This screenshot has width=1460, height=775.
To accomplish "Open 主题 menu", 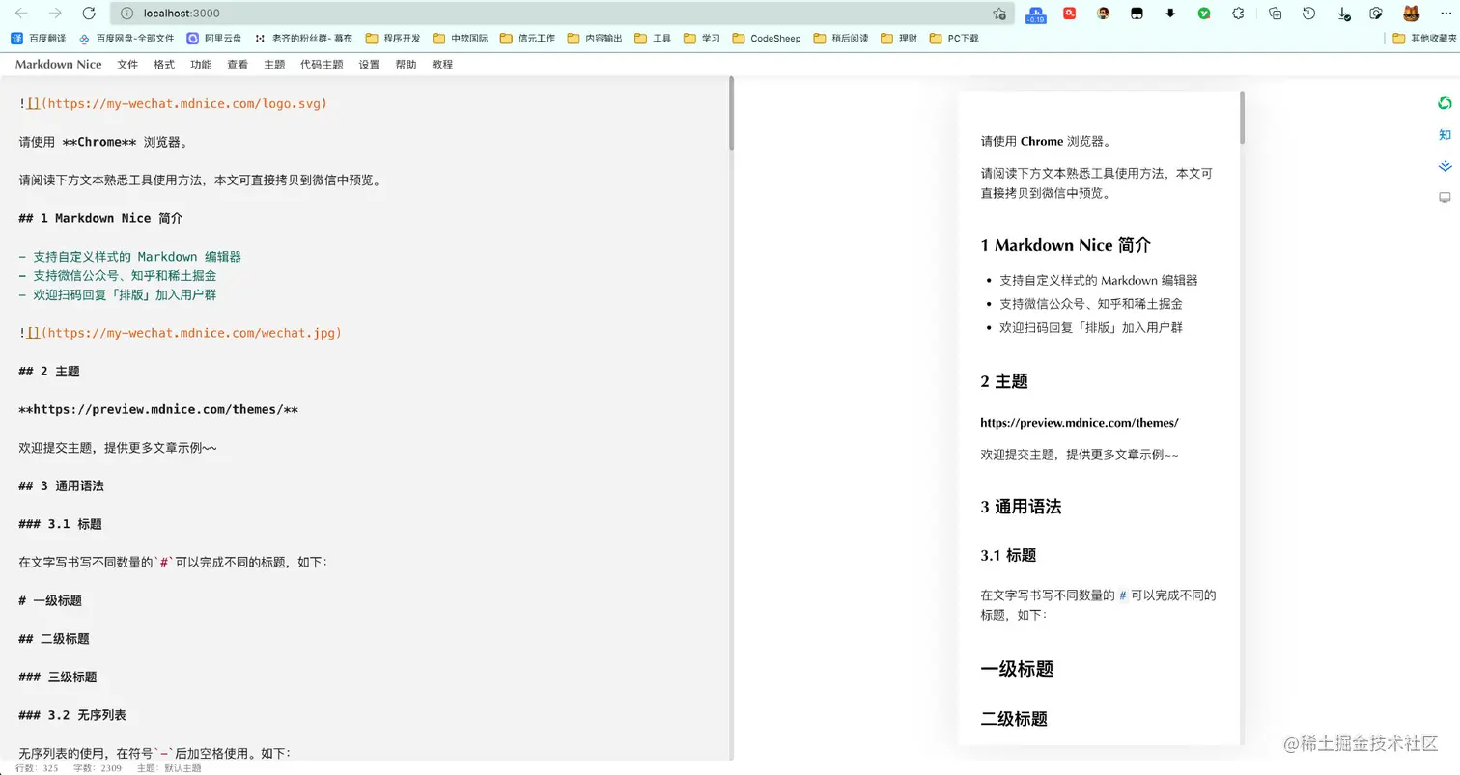I will 274,65.
